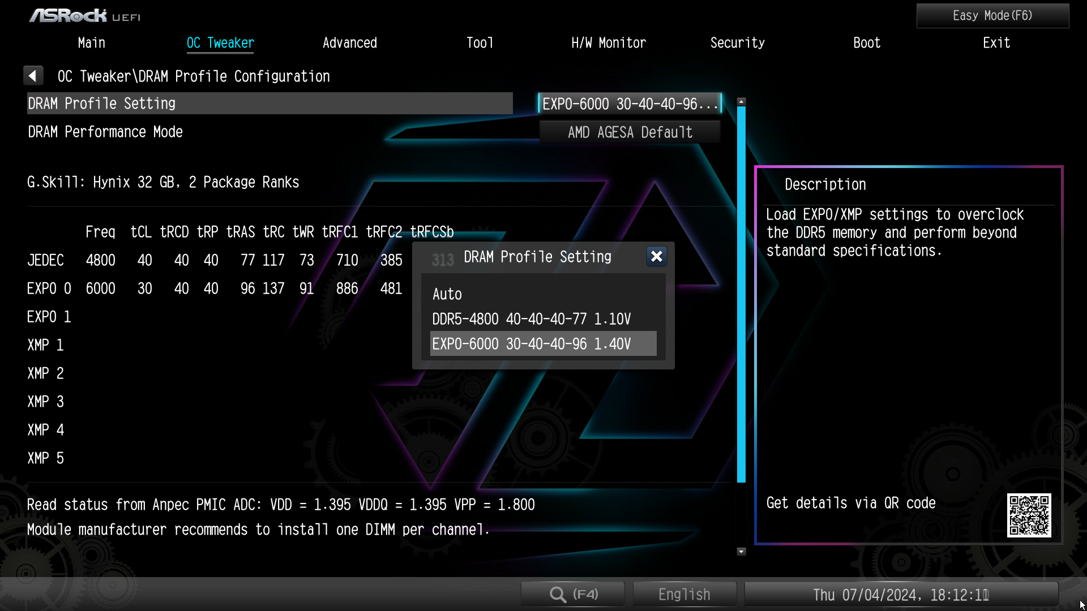The height and width of the screenshot is (611, 1087).
Task: Switch to Easy Mode (F6)
Action: (x=992, y=16)
